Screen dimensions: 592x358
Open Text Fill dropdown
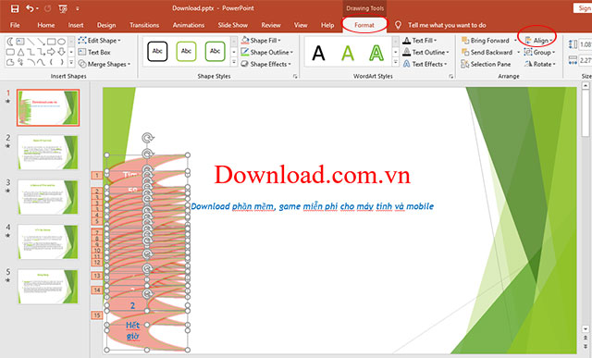(x=419, y=41)
